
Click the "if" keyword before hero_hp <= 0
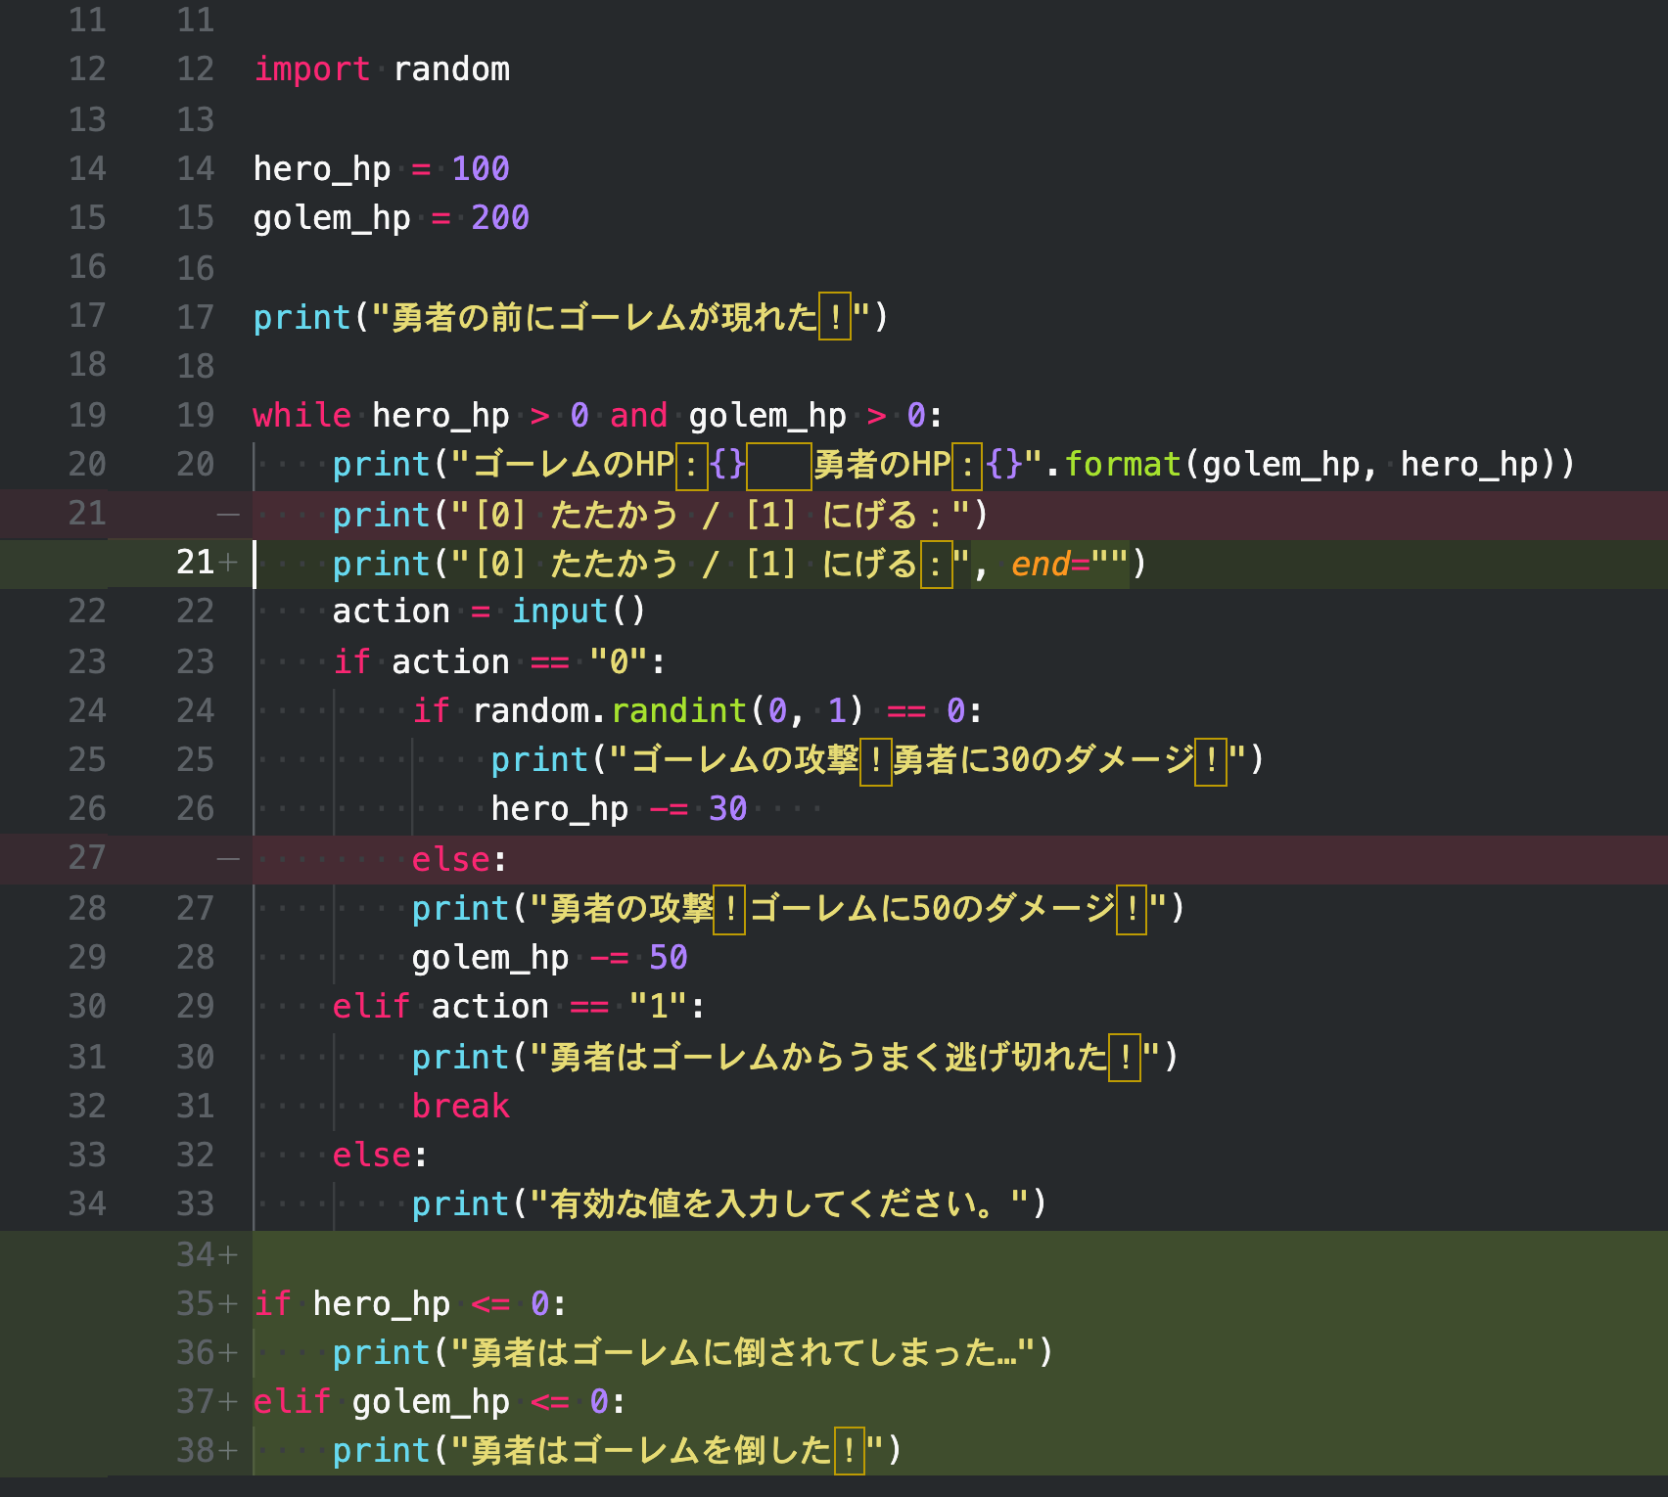(272, 1303)
